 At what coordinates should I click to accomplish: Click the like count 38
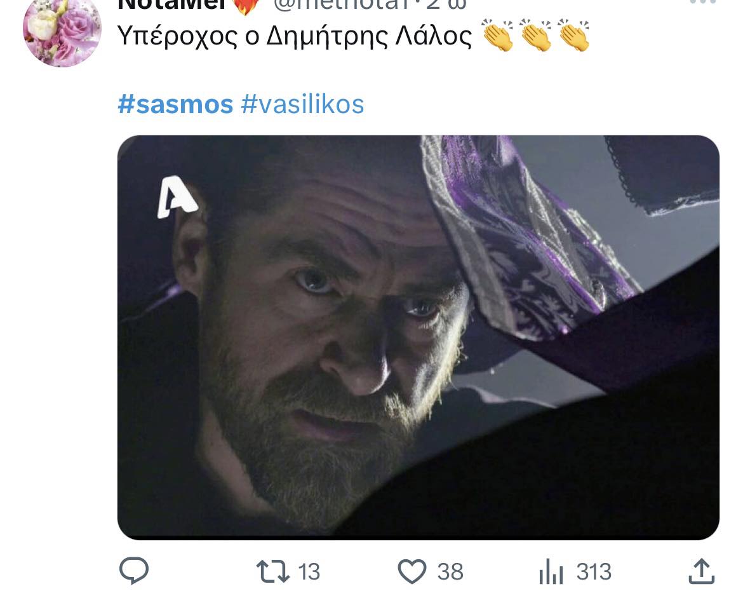tap(450, 571)
